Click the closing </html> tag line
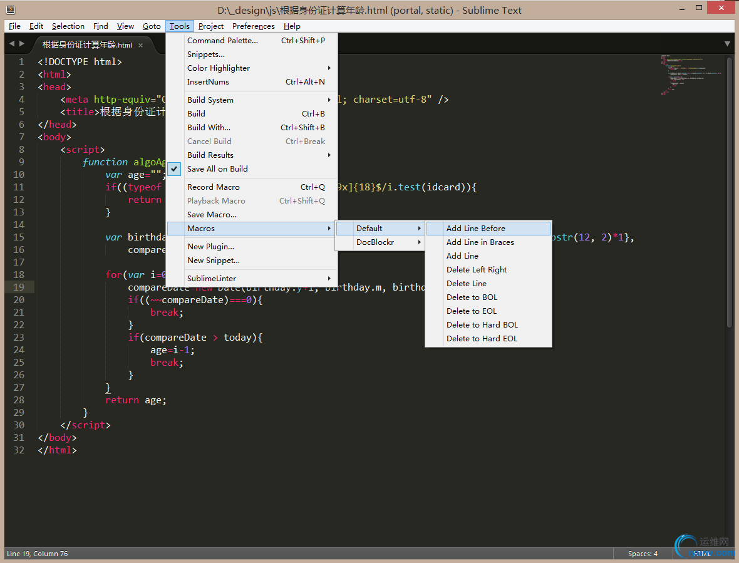 pos(57,450)
